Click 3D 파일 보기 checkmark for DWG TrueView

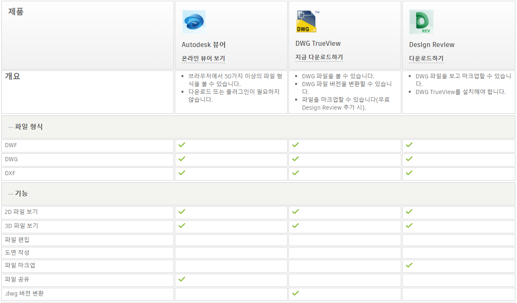(x=295, y=225)
